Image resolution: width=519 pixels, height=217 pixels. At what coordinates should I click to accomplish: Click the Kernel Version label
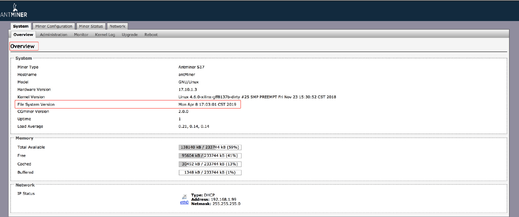point(31,97)
